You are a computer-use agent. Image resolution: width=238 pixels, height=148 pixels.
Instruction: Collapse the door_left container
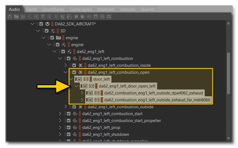[x=71, y=79]
